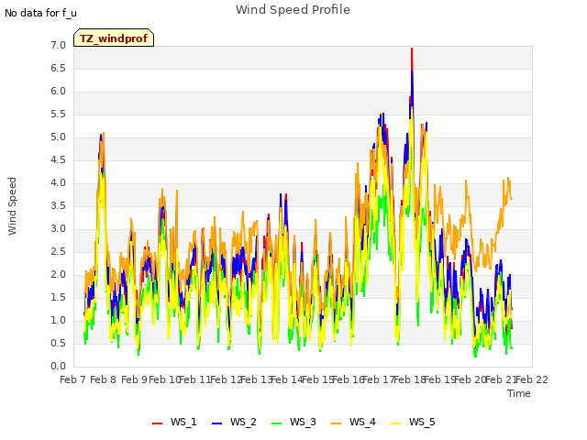Screen dimensions: 587x440
Task: Click the Feb 8 x-axis tick label
Action: click(104, 379)
